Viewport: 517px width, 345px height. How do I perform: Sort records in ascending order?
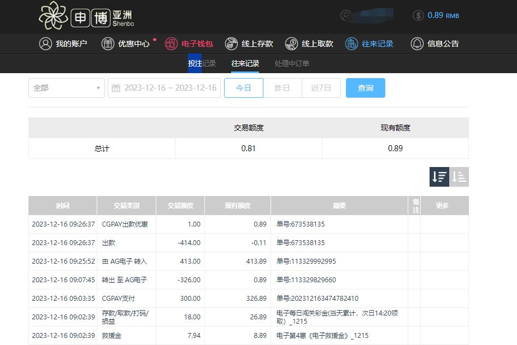(459, 177)
